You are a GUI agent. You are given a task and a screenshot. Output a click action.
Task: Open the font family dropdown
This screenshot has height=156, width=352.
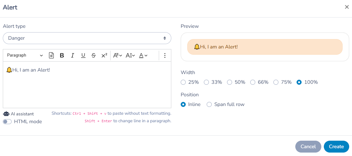point(117,55)
